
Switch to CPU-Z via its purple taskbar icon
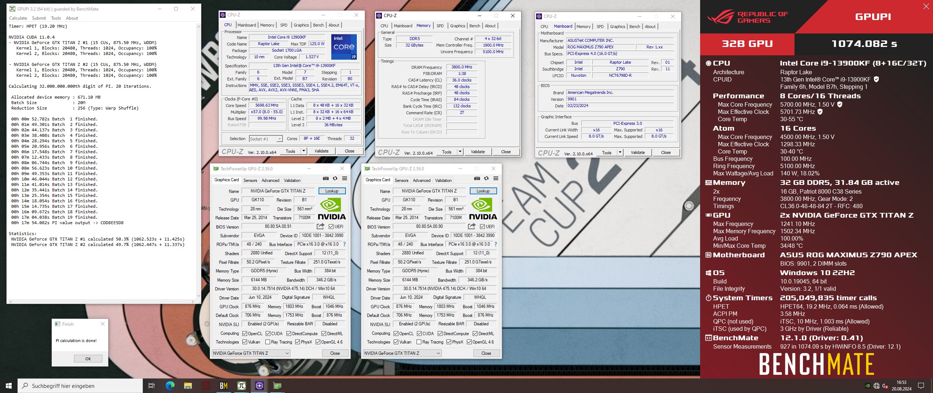click(259, 386)
